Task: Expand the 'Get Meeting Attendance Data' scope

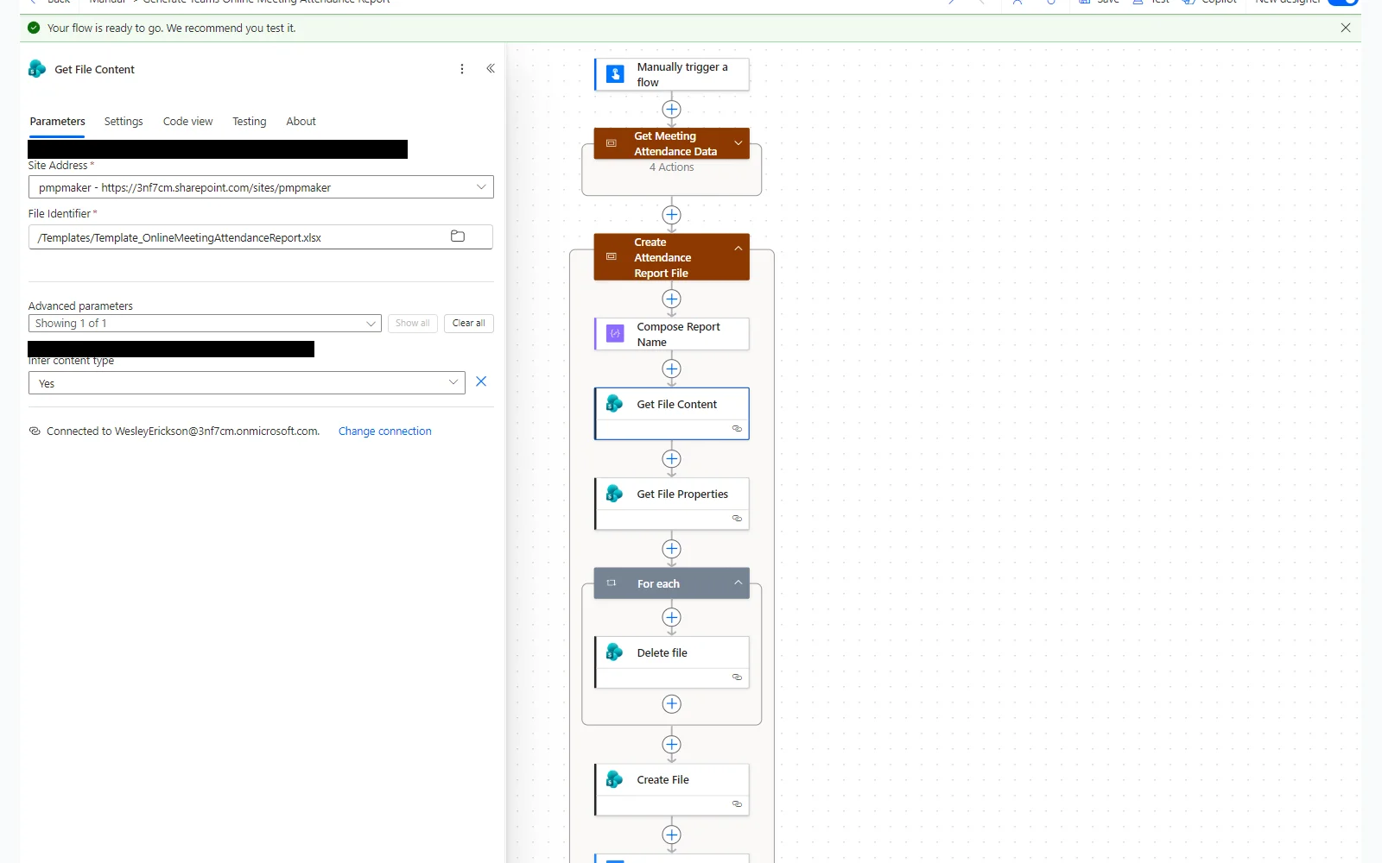Action: (739, 143)
